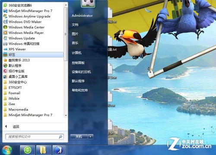Open Windows Update icon
The width and height of the screenshot is (216, 155).
(5, 38)
